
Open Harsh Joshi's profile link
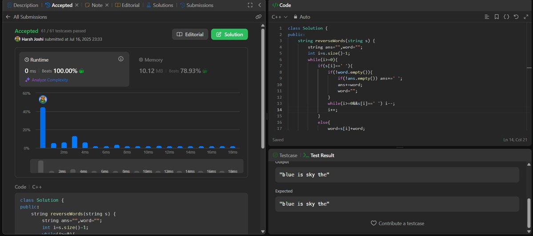click(x=32, y=39)
